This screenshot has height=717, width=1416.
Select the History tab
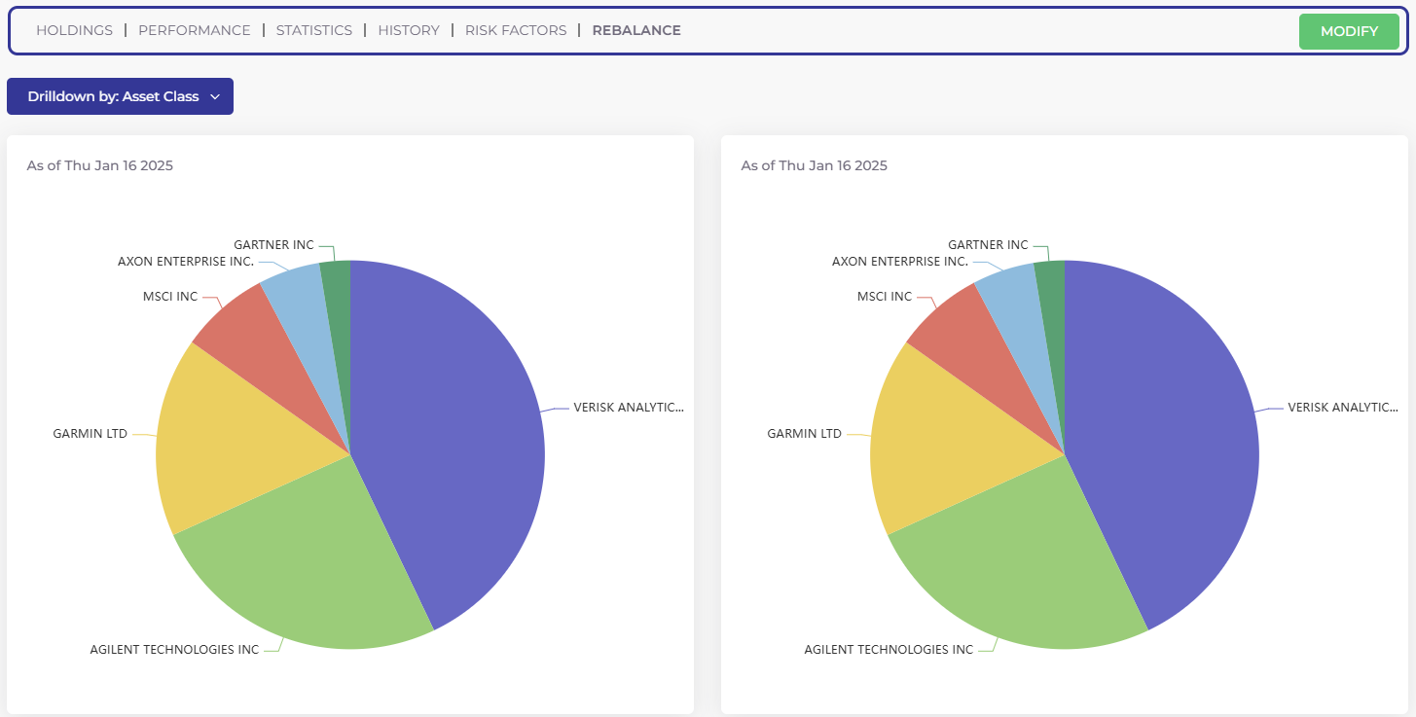tap(409, 30)
